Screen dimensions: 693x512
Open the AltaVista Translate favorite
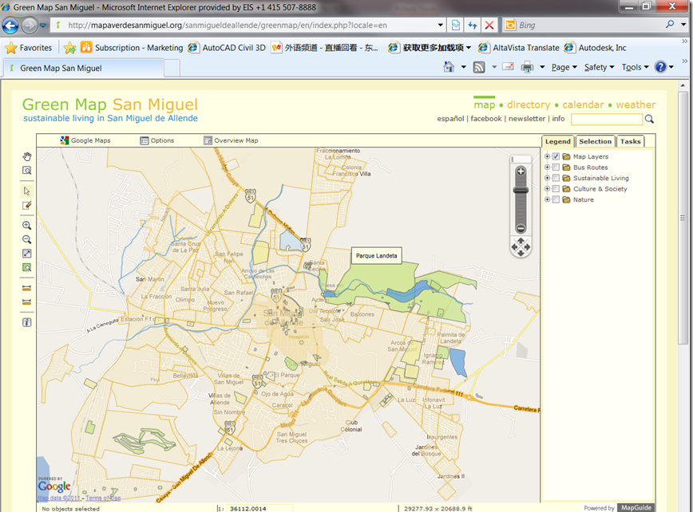pyautogui.click(x=519, y=48)
